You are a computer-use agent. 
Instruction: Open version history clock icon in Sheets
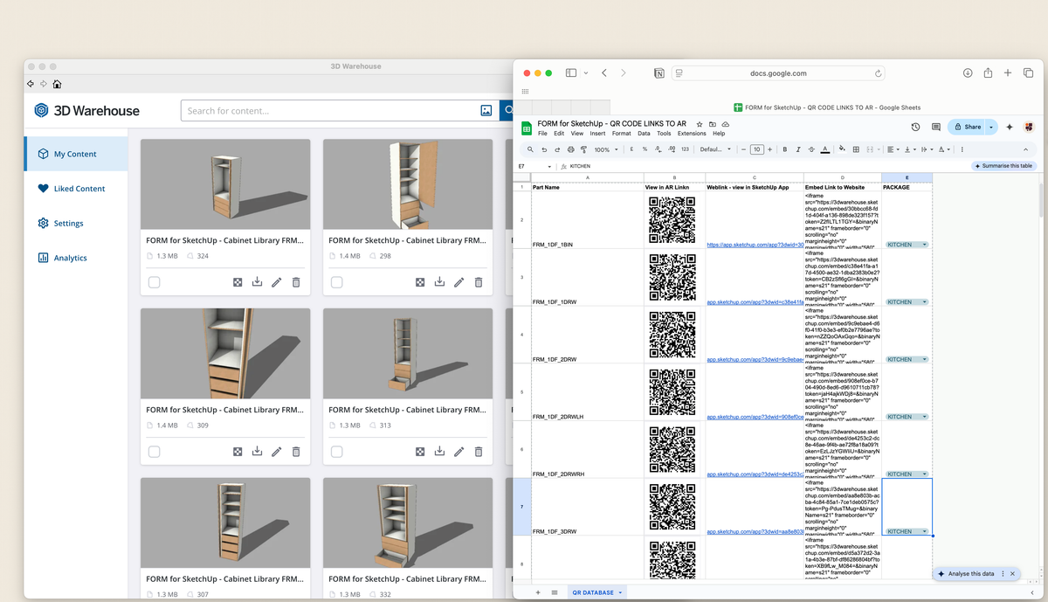pos(915,127)
